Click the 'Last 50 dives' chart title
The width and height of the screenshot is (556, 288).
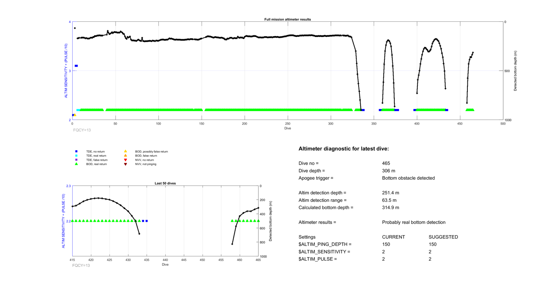coord(165,183)
